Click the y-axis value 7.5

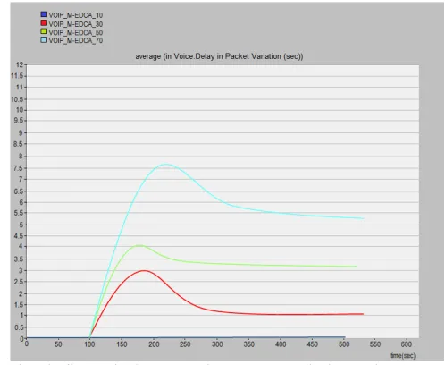18,168
